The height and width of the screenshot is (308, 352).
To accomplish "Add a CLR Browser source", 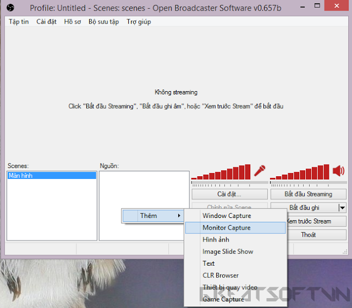I will (235, 275).
